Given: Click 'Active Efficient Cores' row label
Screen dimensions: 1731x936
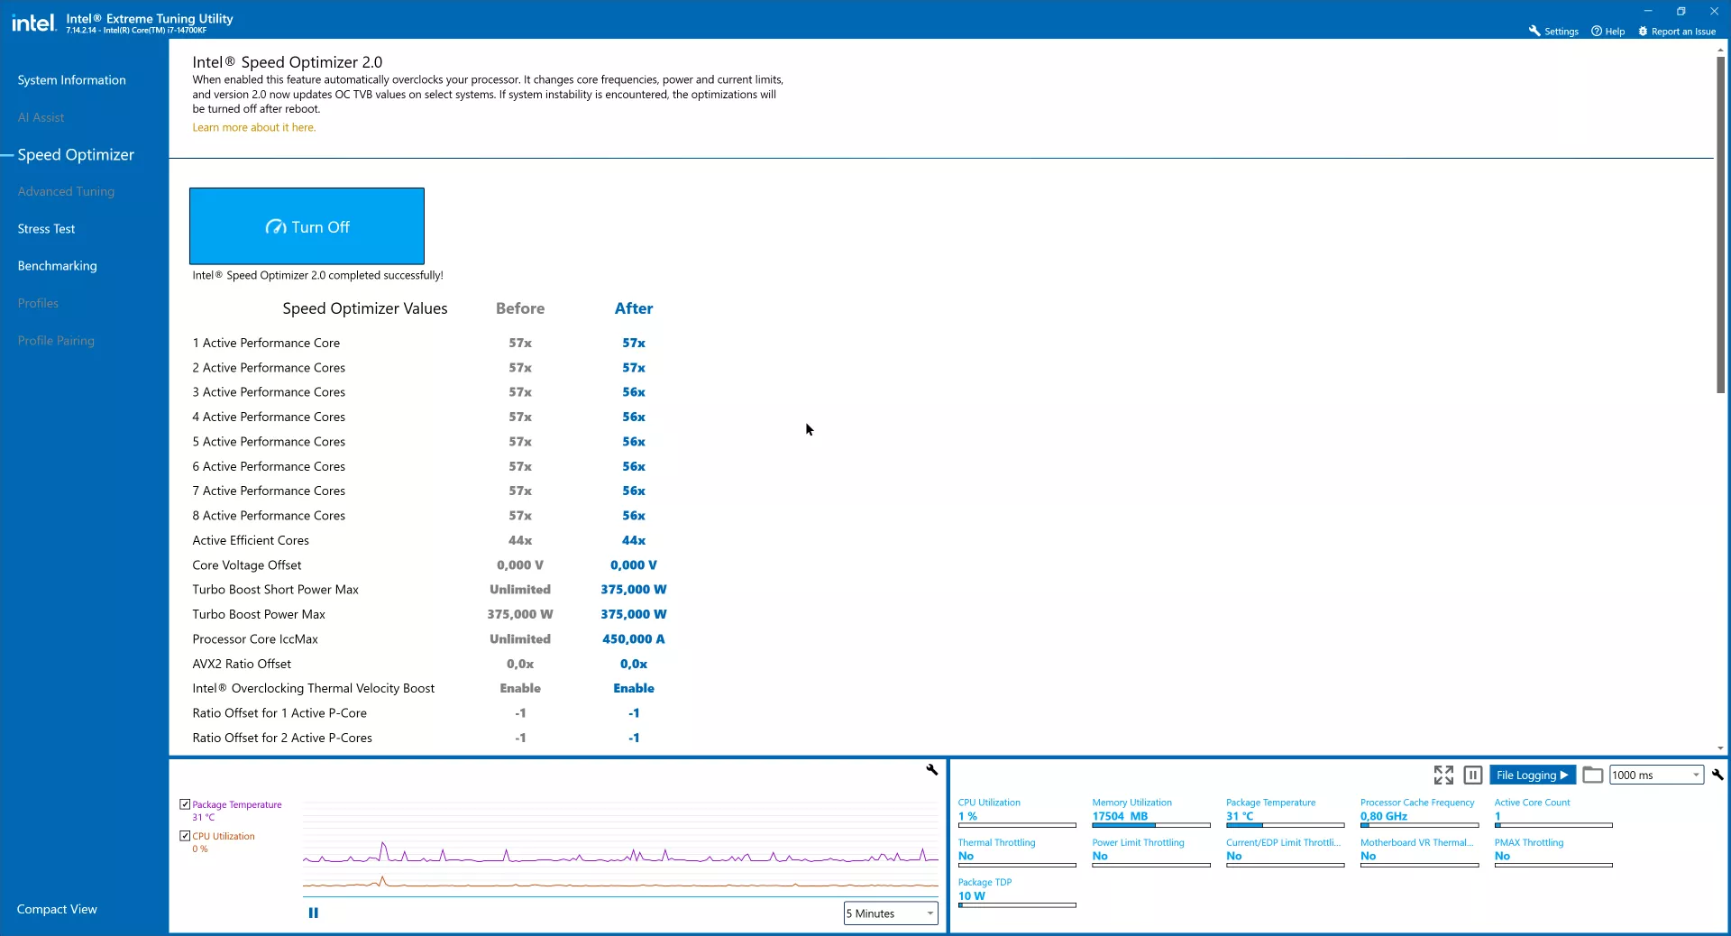Looking at the screenshot, I should [251, 540].
